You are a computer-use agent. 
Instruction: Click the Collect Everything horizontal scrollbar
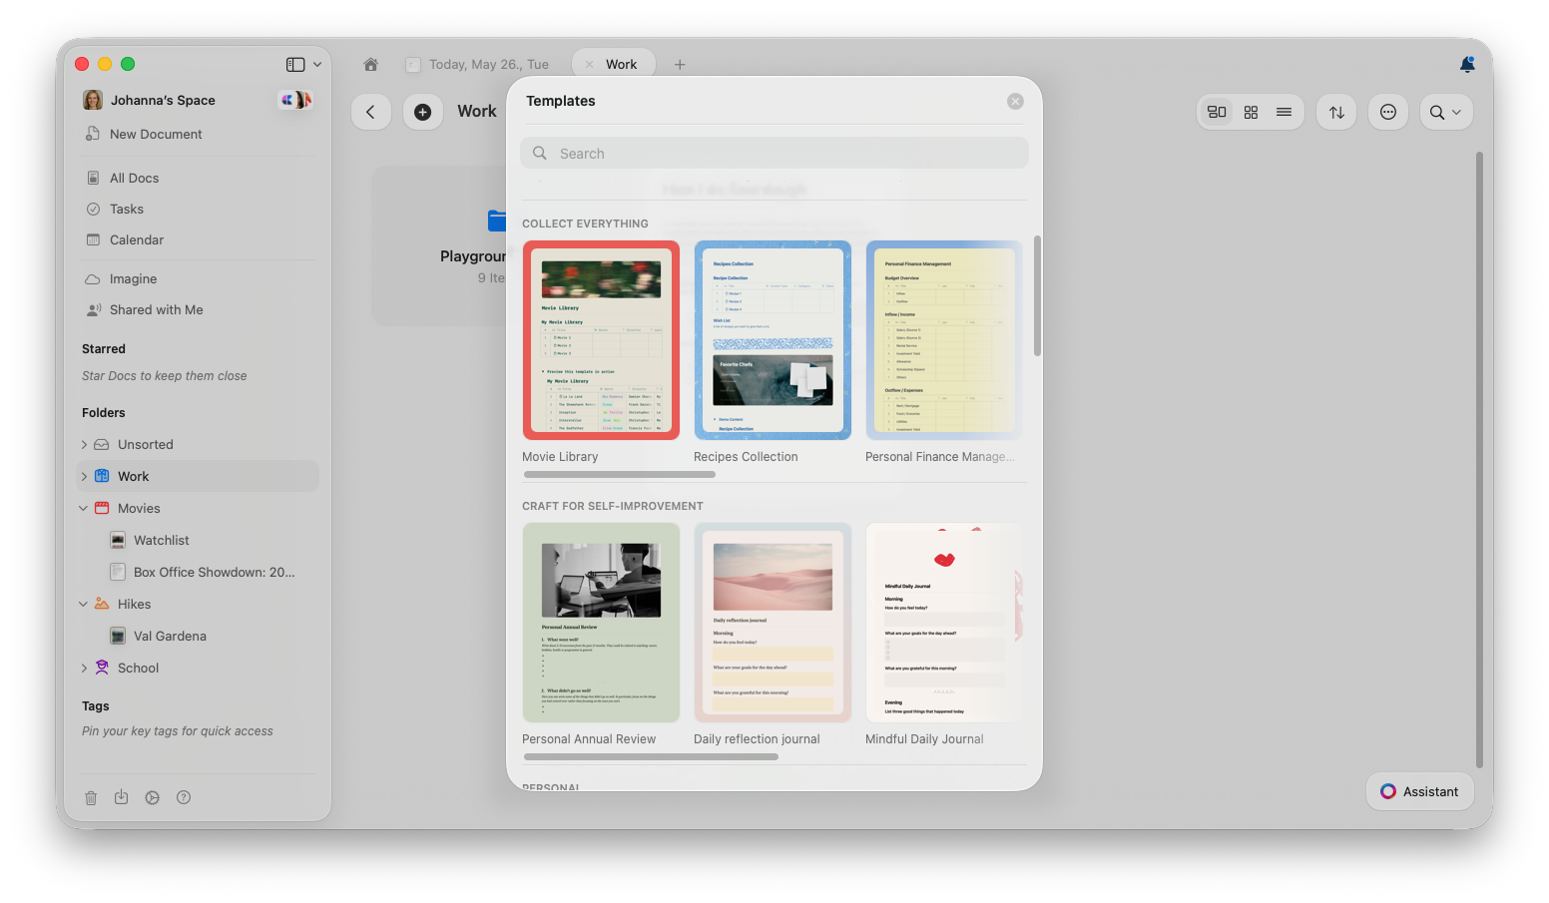pyautogui.click(x=619, y=474)
